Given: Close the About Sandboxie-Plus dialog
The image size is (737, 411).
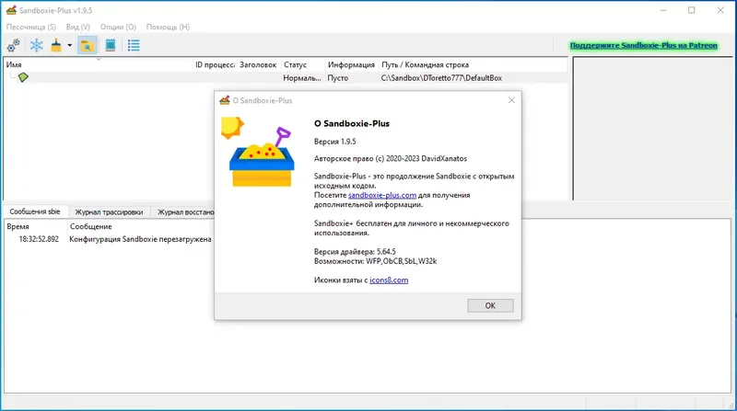Looking at the screenshot, I should coord(511,100).
